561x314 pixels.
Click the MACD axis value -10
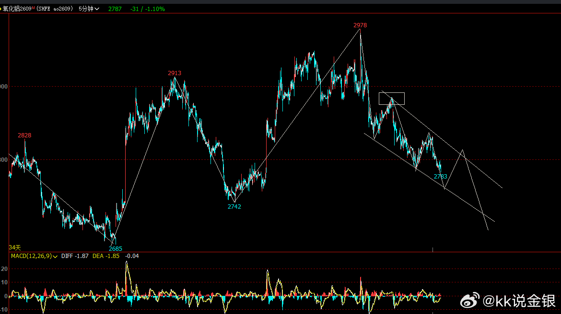(4, 310)
